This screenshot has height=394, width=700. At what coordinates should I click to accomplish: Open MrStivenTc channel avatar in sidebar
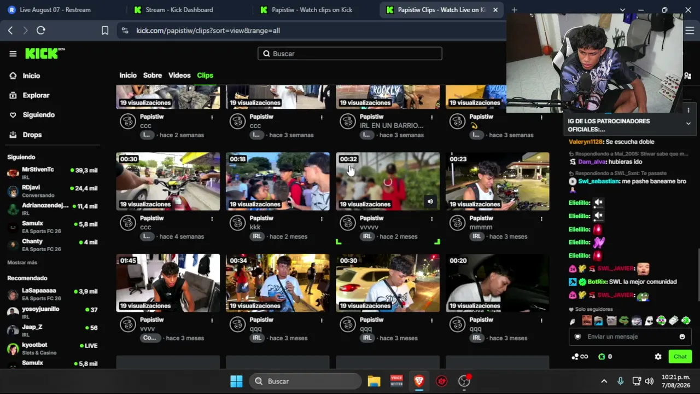pyautogui.click(x=13, y=173)
